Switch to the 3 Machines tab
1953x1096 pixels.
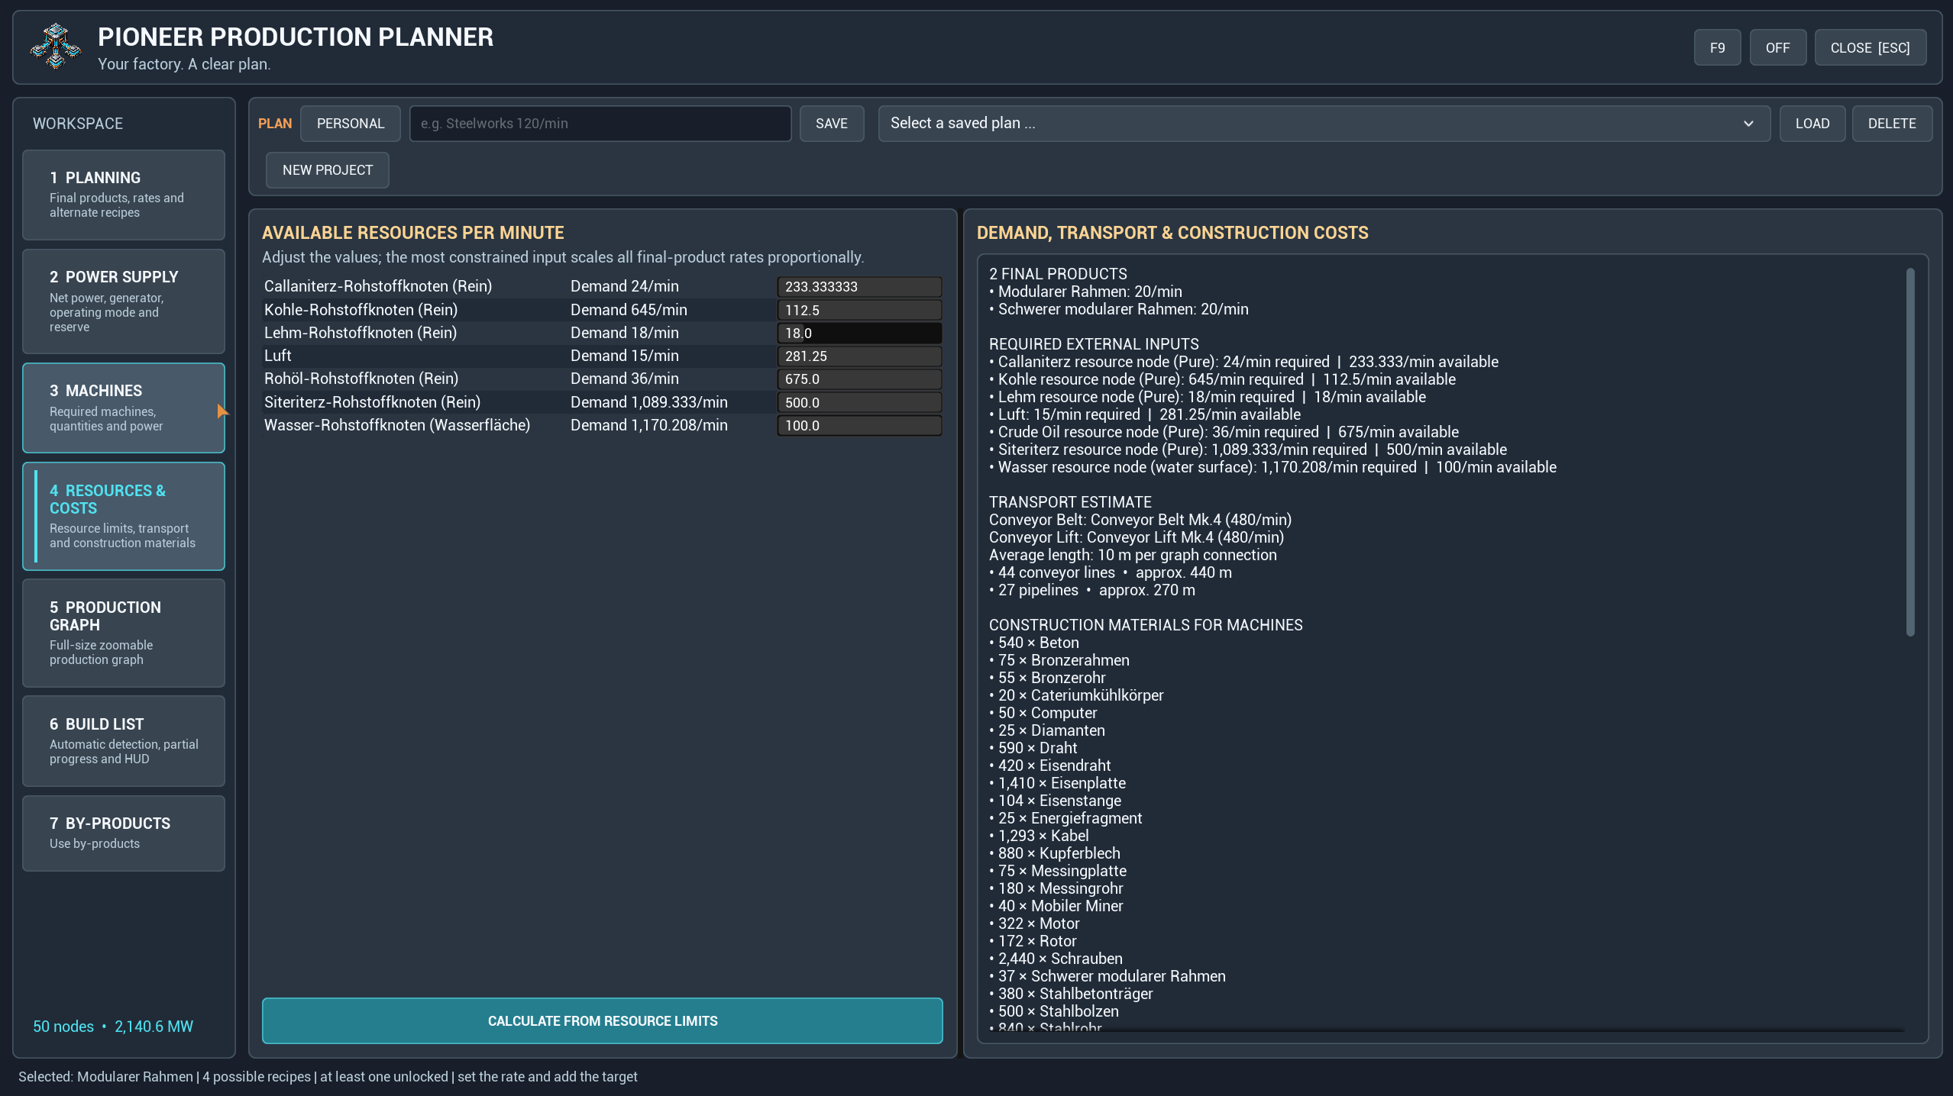point(124,408)
